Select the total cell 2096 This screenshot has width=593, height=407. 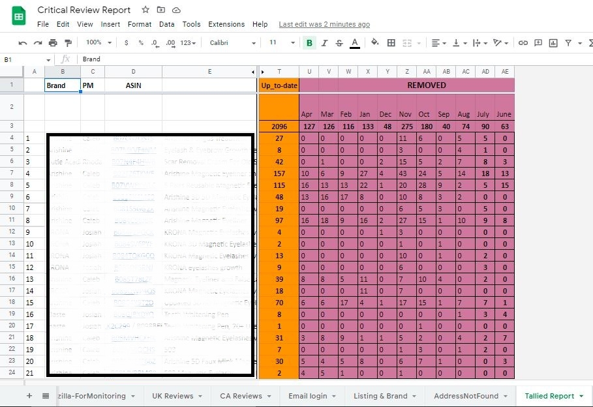(279, 127)
